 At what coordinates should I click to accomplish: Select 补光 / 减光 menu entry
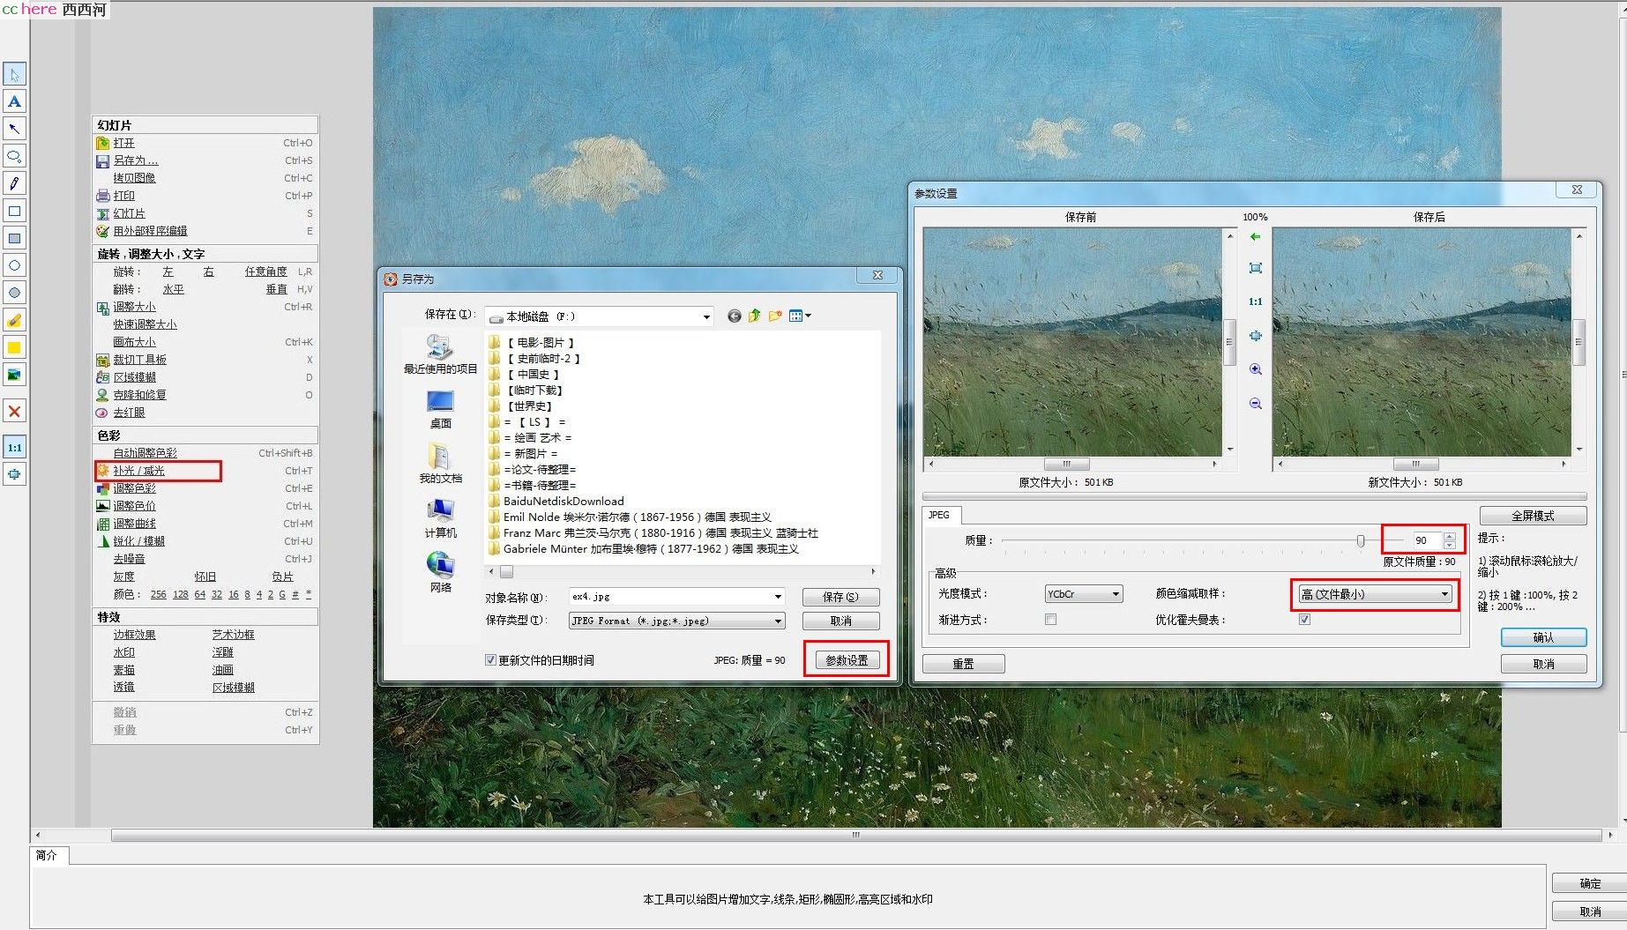(138, 471)
